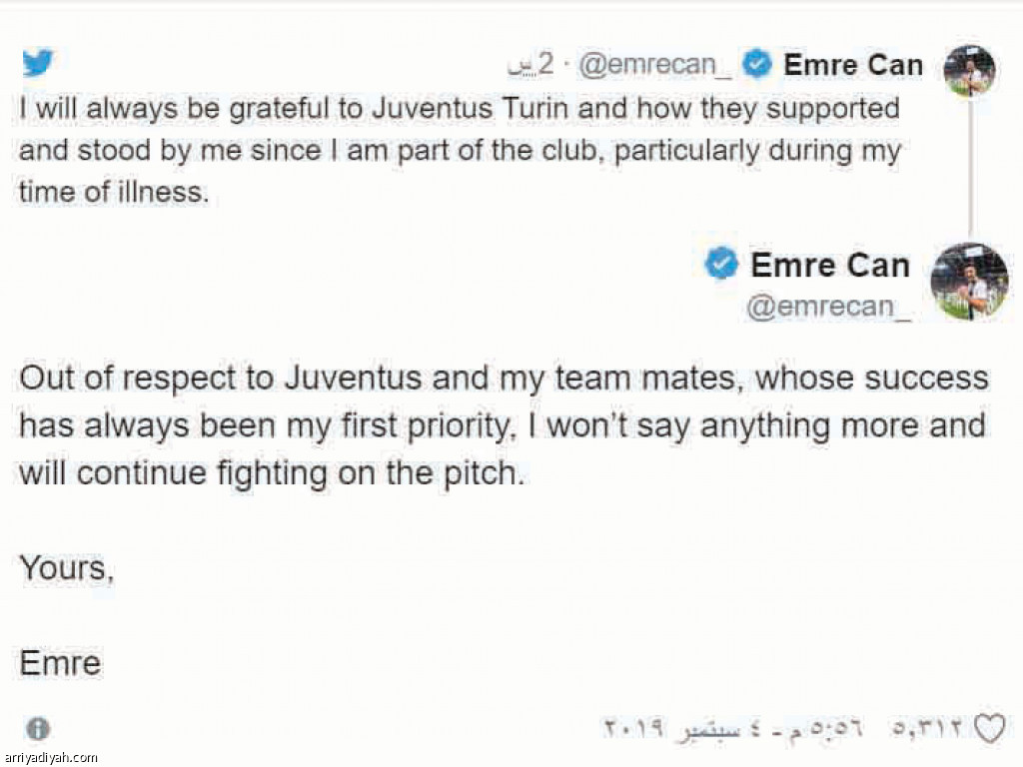
Task: Click verified badge beside the larger Emre Can name
Action: (721, 265)
